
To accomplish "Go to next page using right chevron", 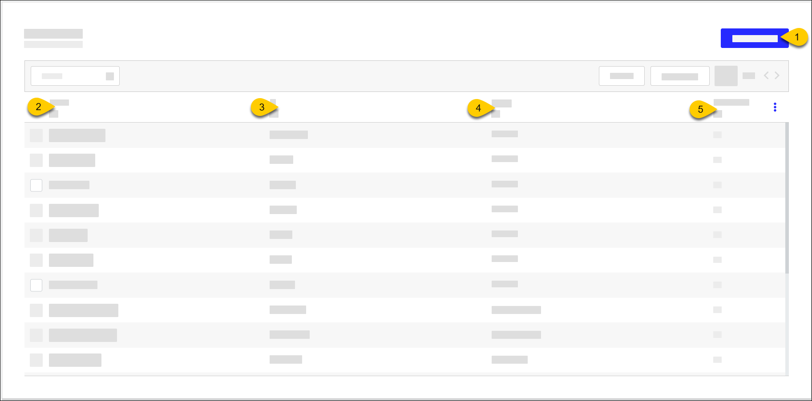I will point(777,75).
